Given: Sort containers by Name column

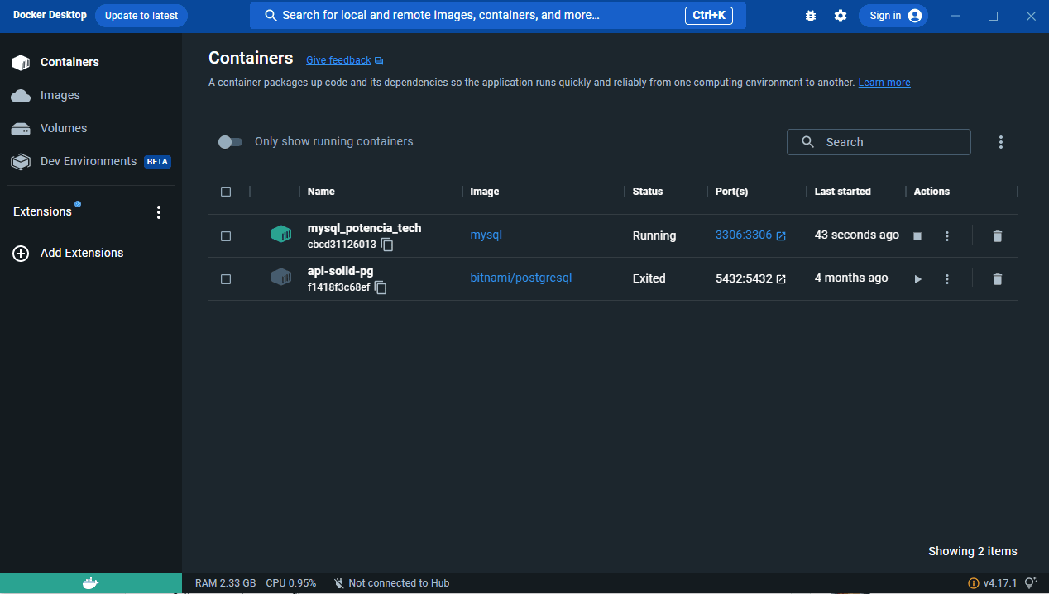Looking at the screenshot, I should tap(321, 192).
